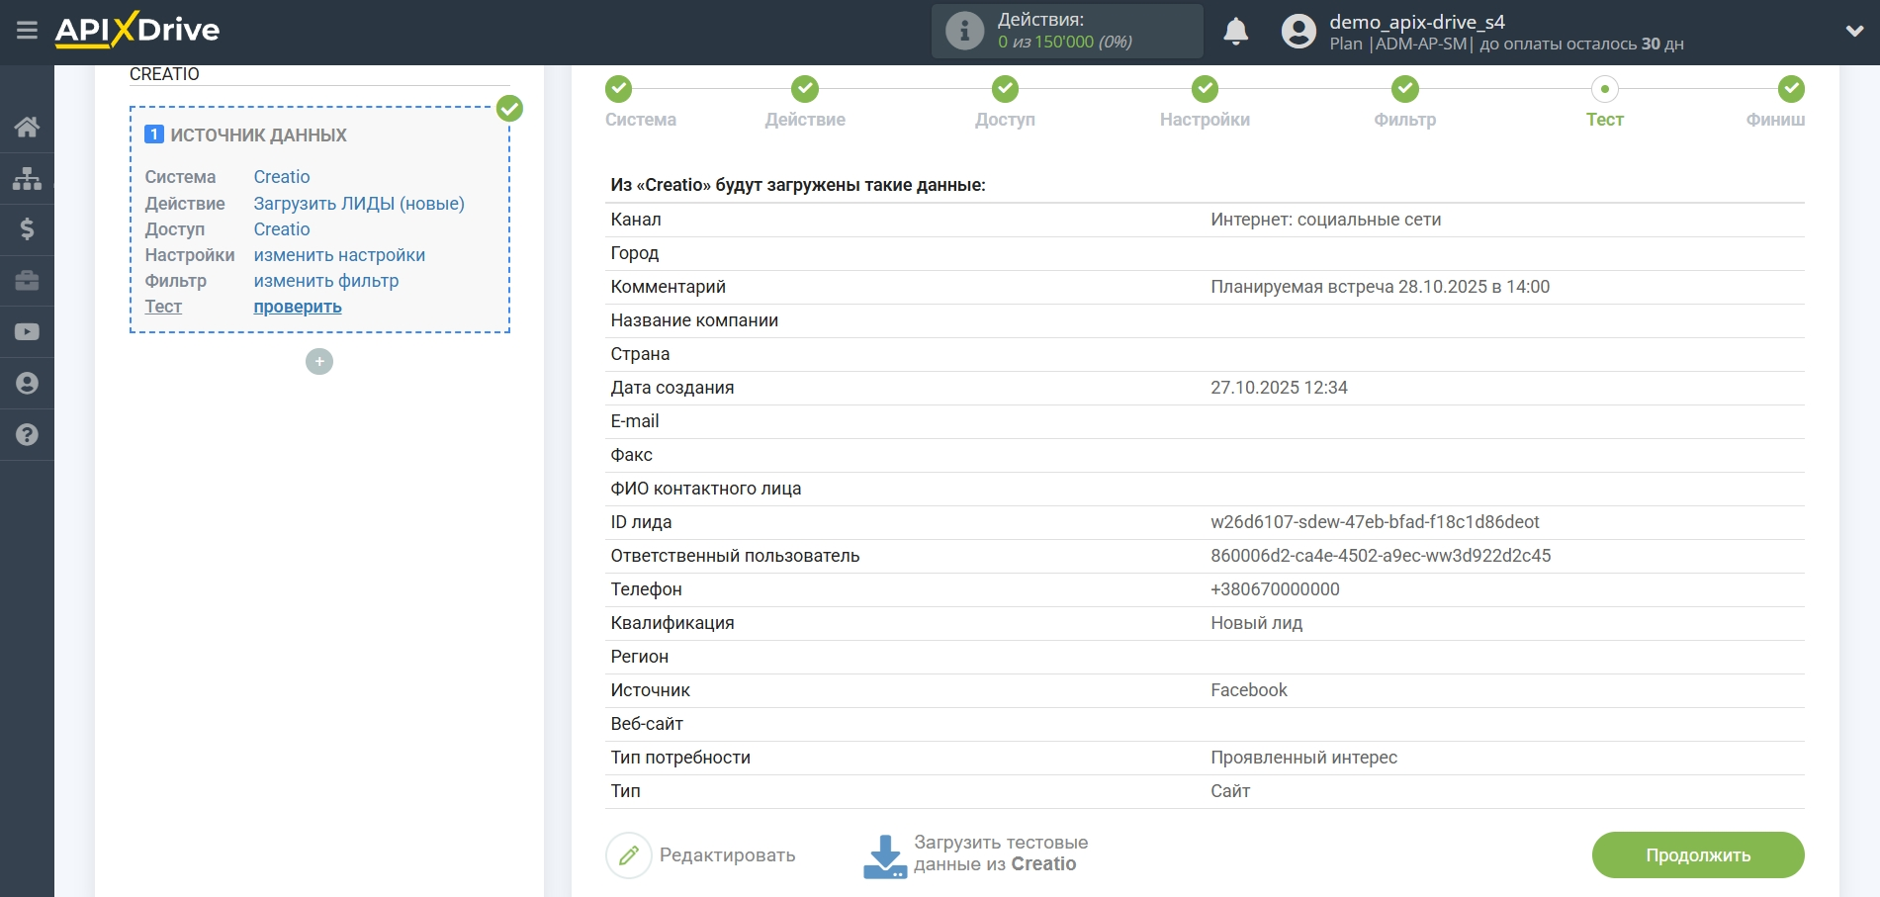Click the actions counter 0 из 150'000
The height and width of the screenshot is (897, 1880).
tap(1064, 43)
